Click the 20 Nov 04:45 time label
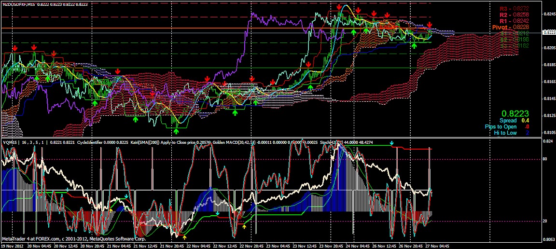The width and height of the screenshot is (556, 249). pyautogui.click(x=39, y=246)
